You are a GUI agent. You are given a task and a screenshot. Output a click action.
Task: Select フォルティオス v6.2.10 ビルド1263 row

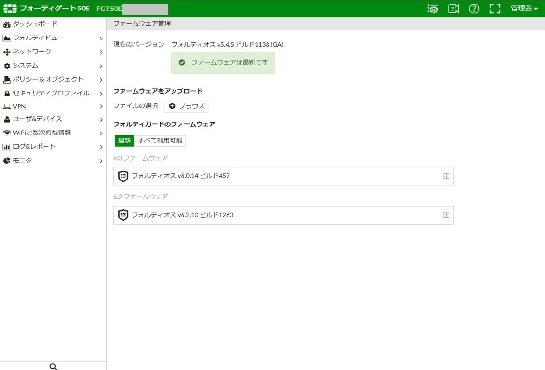click(x=283, y=215)
